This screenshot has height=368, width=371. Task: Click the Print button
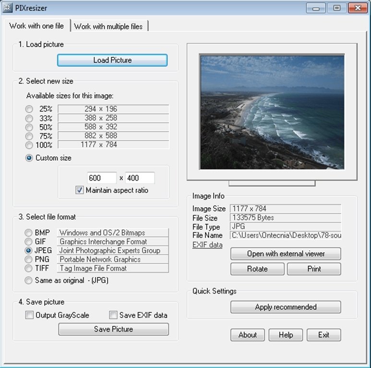pos(314,269)
